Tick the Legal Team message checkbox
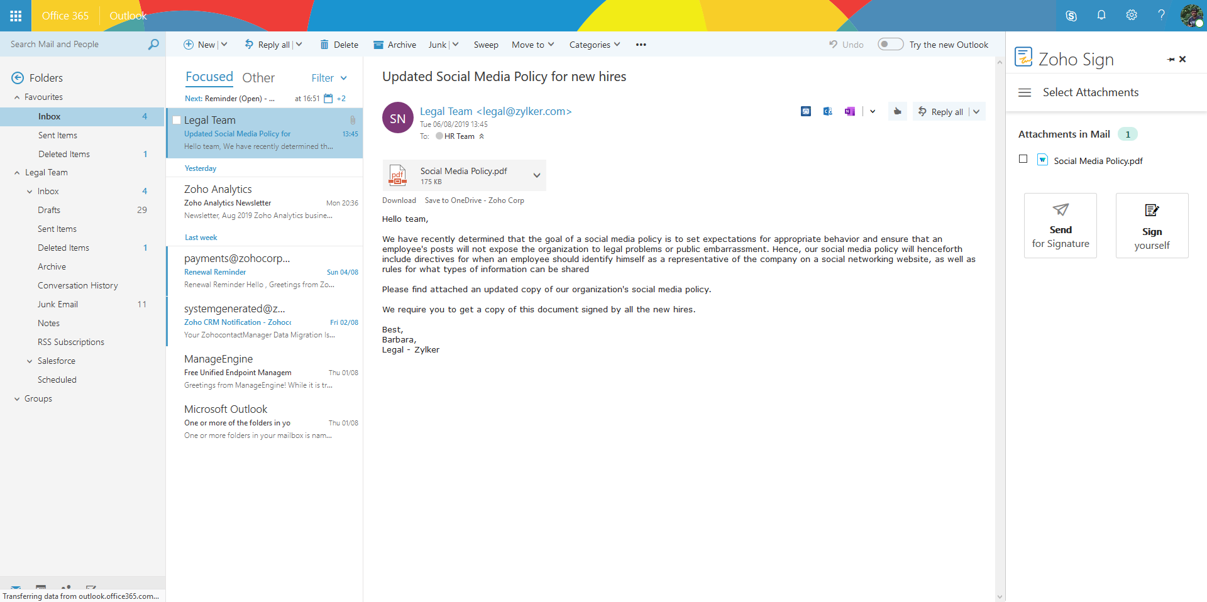Image resolution: width=1207 pixels, height=602 pixels. pyautogui.click(x=177, y=120)
